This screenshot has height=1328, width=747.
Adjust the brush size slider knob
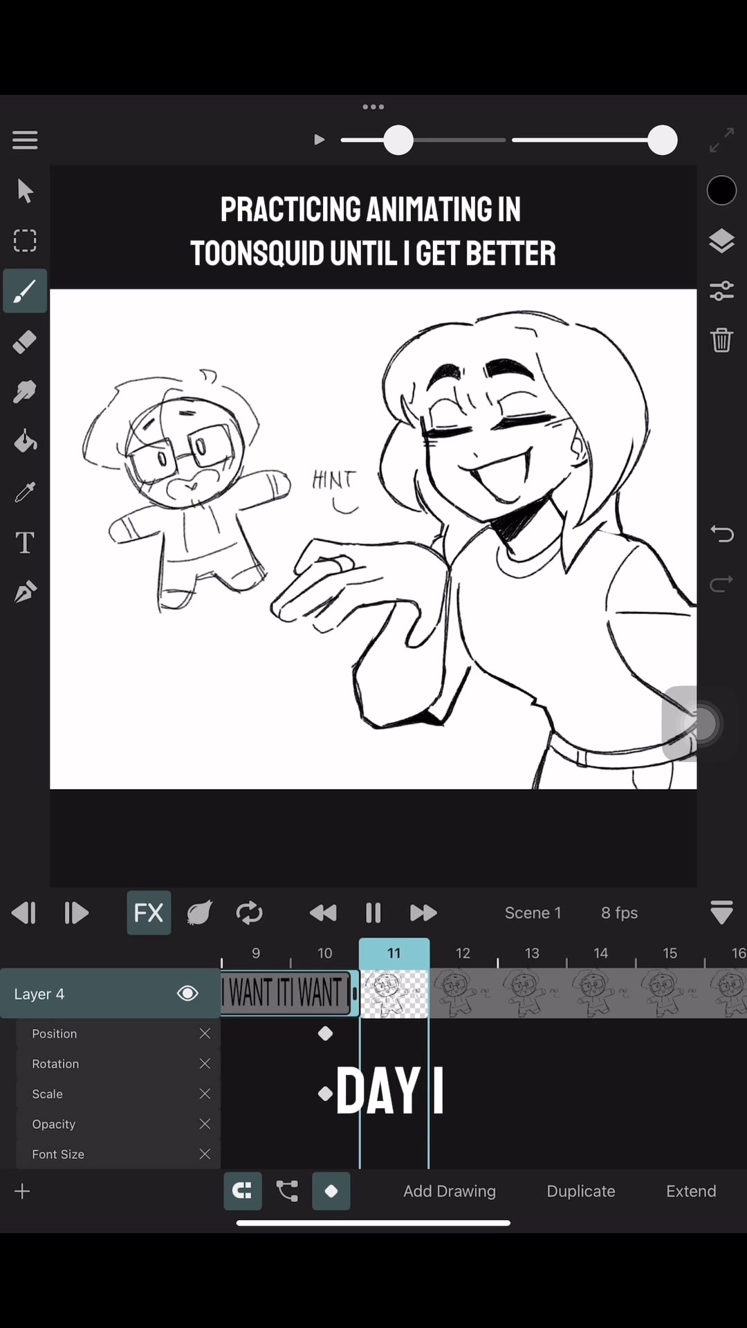coord(398,140)
